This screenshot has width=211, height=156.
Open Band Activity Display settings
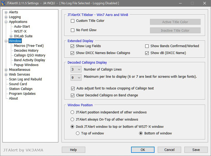(x=30, y=60)
